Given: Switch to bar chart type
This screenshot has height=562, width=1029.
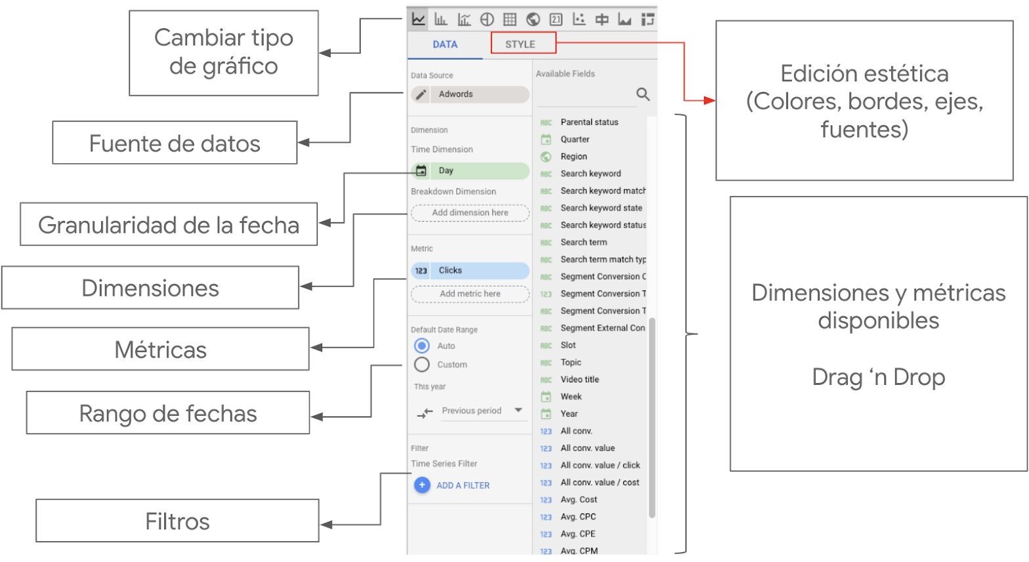Looking at the screenshot, I should (x=441, y=19).
